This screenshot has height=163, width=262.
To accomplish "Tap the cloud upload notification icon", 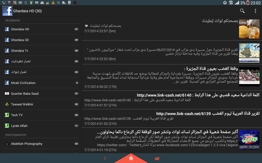I will tap(42, 3).
